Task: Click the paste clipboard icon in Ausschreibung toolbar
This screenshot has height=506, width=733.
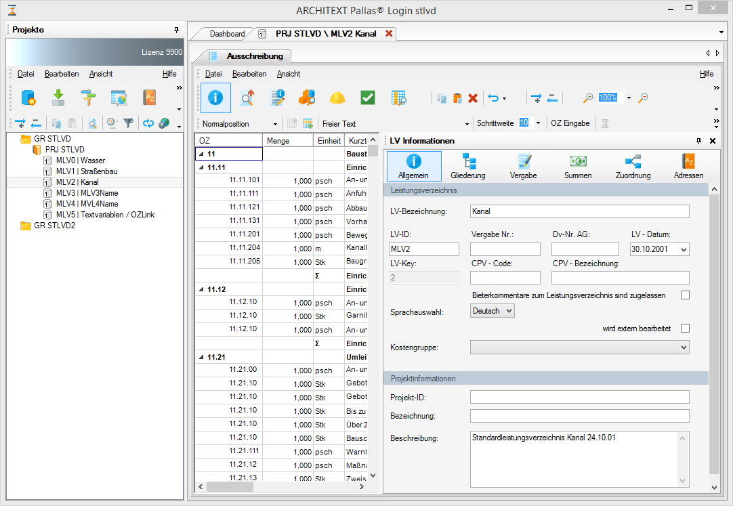Action: click(457, 98)
